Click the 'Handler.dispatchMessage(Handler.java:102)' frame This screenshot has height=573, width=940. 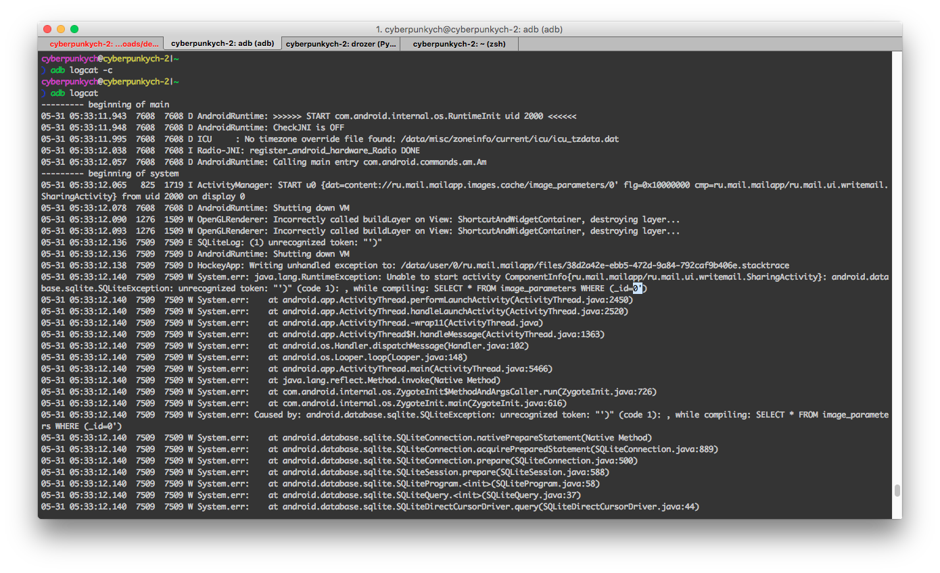coord(285,346)
